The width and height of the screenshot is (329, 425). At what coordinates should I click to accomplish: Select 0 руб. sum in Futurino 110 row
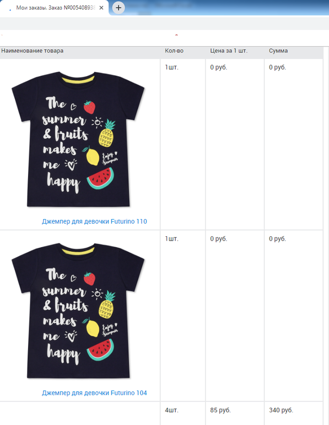277,67
